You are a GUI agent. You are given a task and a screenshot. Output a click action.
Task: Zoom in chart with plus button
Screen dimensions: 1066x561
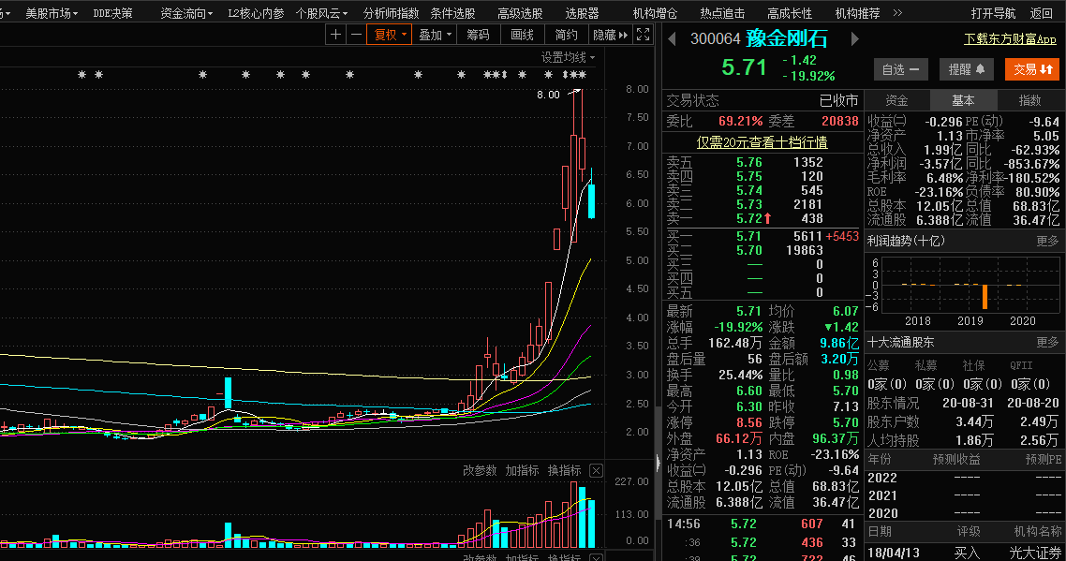pyautogui.click(x=335, y=35)
